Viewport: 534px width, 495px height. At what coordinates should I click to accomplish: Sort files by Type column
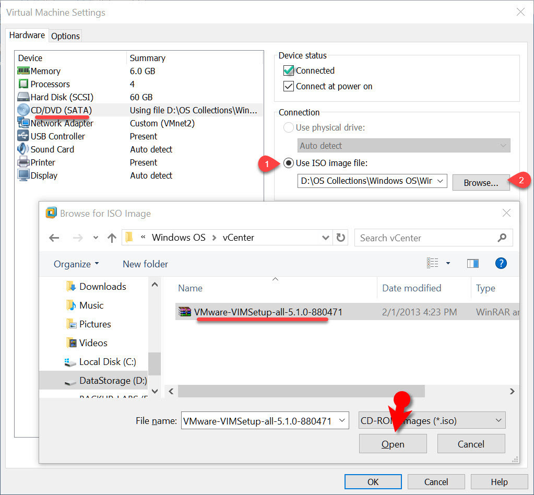pyautogui.click(x=485, y=288)
